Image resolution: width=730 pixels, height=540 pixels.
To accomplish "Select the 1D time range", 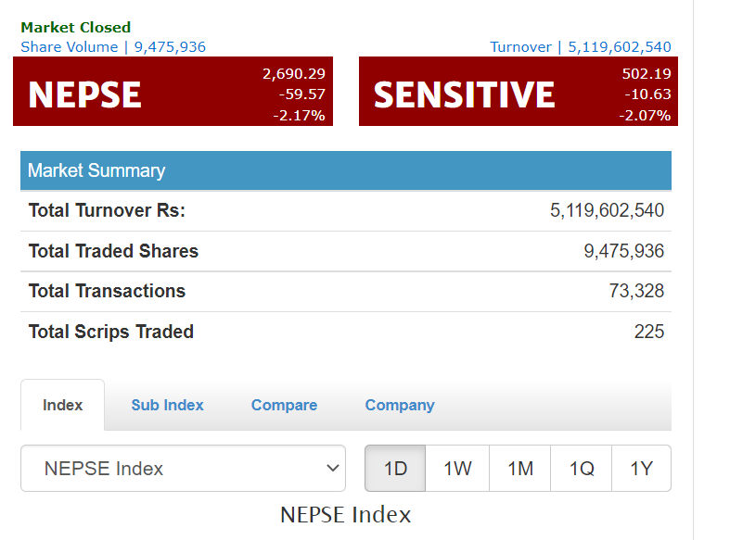I will 395,468.
